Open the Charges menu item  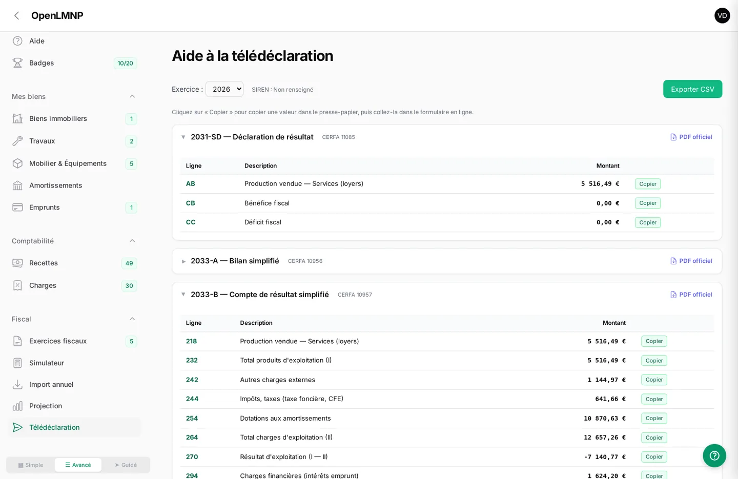pyautogui.click(x=73, y=285)
